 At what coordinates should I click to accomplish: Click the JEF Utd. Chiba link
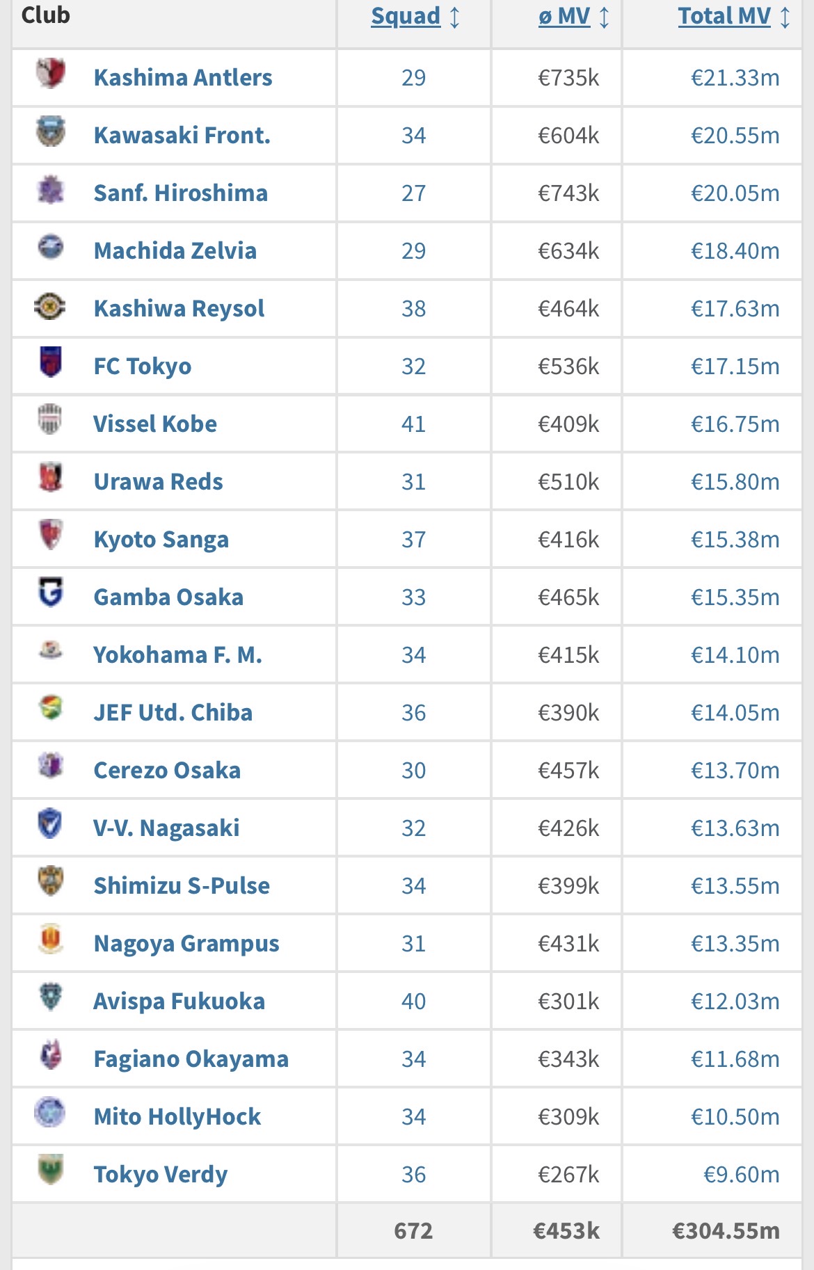(173, 713)
